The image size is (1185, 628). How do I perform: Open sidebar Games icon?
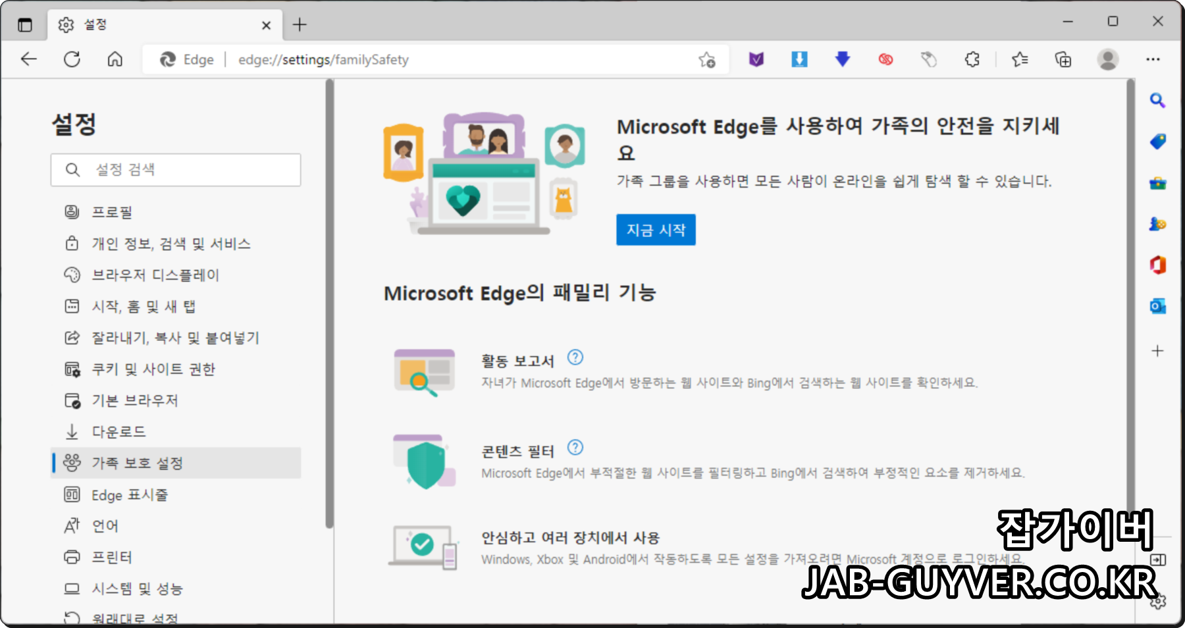pyautogui.click(x=1157, y=224)
